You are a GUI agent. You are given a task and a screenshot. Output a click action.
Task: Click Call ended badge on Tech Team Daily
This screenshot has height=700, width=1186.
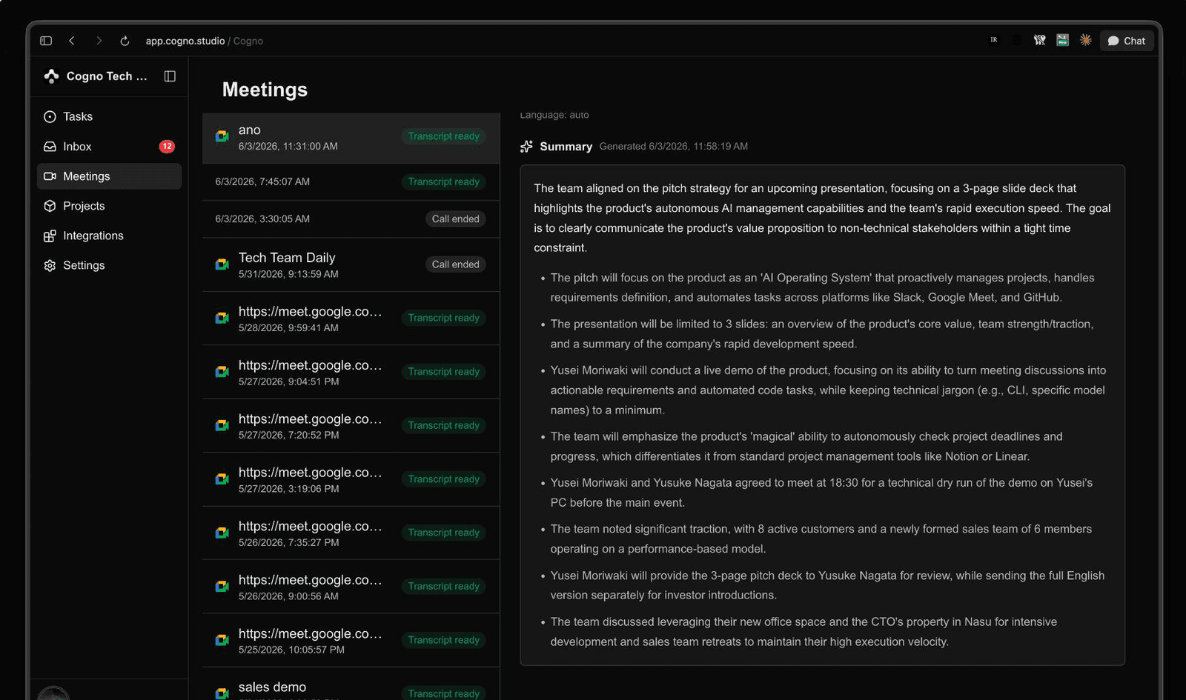coord(455,264)
